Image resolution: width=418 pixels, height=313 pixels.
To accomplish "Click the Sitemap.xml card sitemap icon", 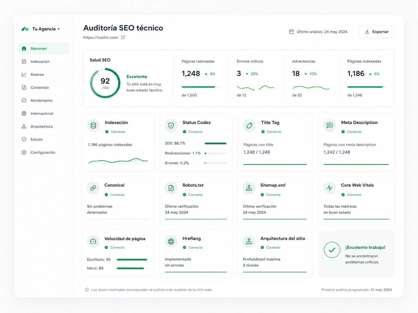I will pos(249,188).
